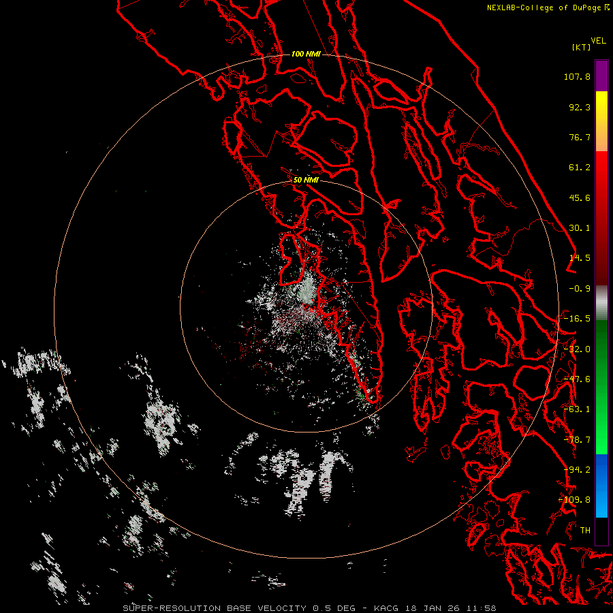Click the -78.7 legend value
The width and height of the screenshot is (613, 613).
point(577,440)
